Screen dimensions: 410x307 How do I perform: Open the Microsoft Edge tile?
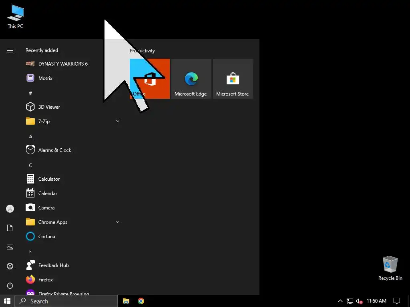(191, 79)
